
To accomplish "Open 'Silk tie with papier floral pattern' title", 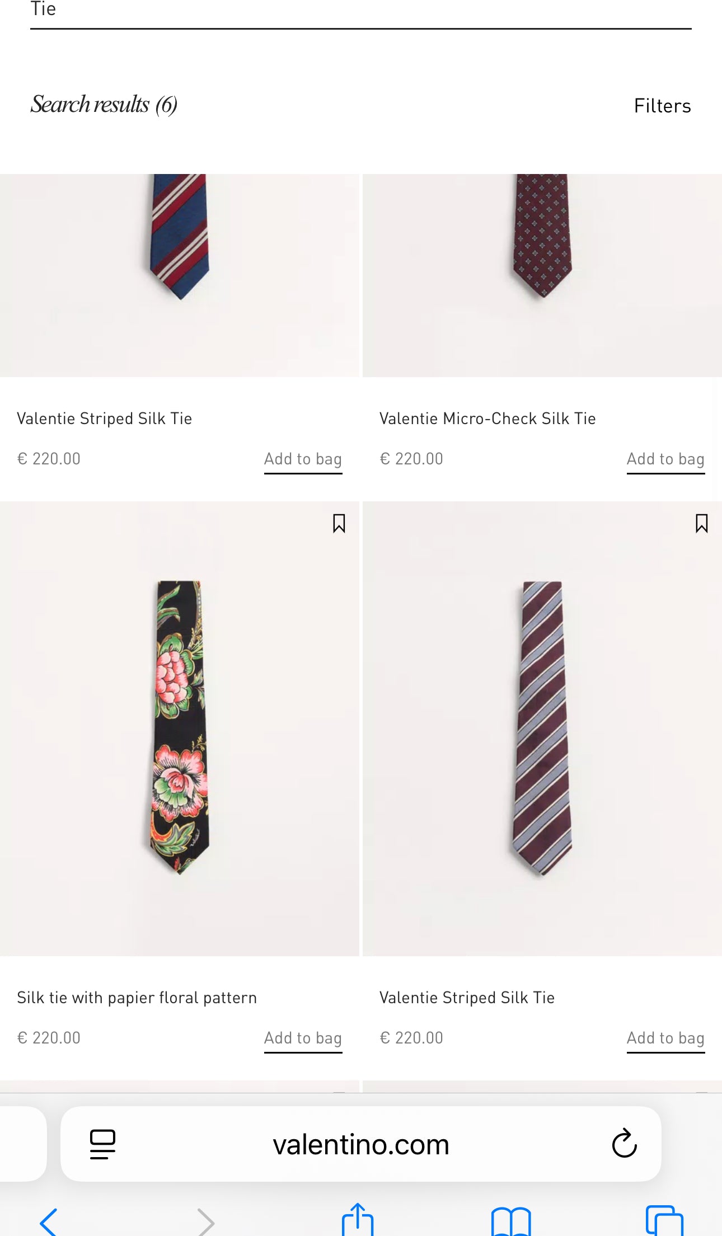I will click(x=137, y=998).
